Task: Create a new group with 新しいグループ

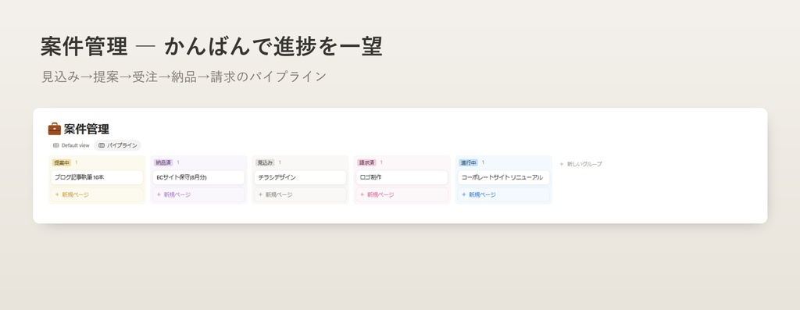Action: [580, 164]
